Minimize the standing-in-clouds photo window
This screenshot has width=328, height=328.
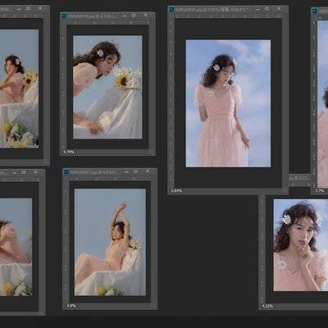click(257, 9)
